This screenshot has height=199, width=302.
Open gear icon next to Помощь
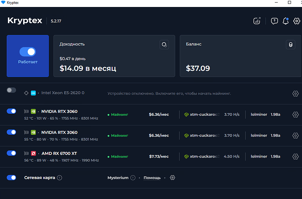[172, 178]
